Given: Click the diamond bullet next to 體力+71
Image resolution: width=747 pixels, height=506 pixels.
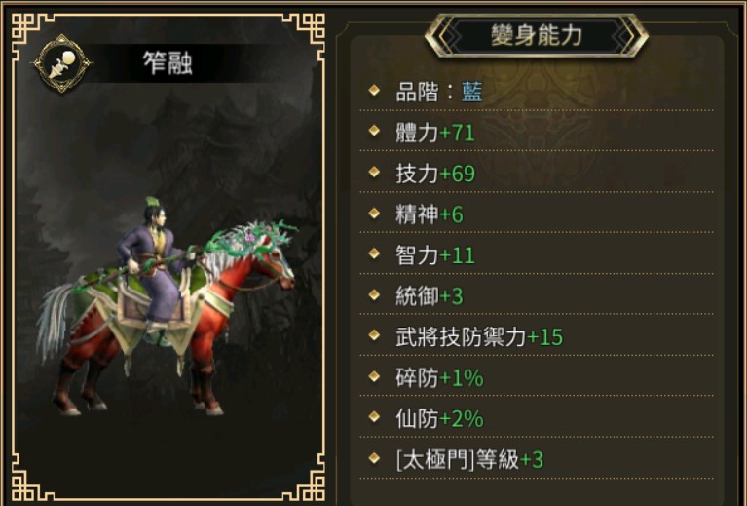Looking at the screenshot, I should coord(374,131).
